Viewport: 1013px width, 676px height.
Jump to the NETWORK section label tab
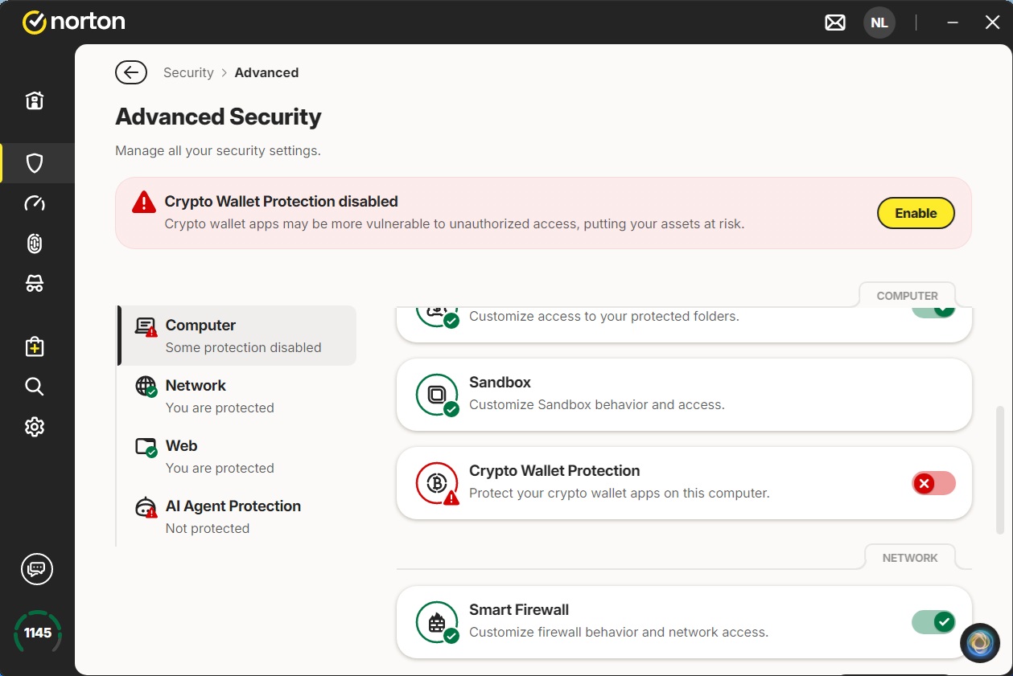coord(910,558)
